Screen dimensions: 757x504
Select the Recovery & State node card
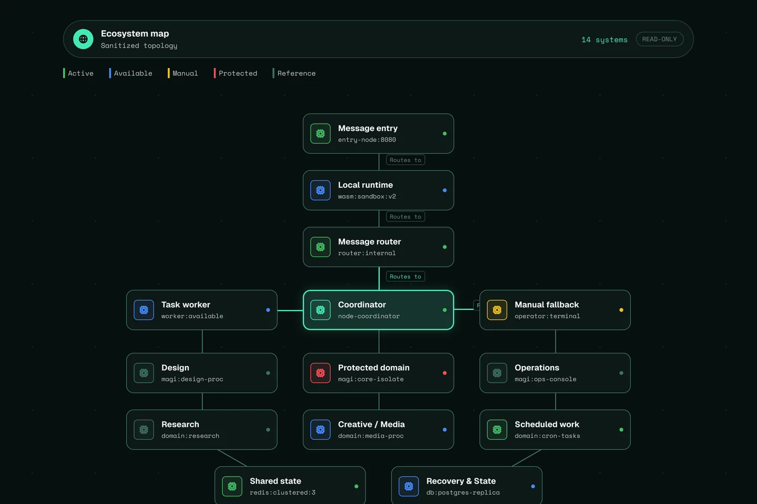(467, 486)
